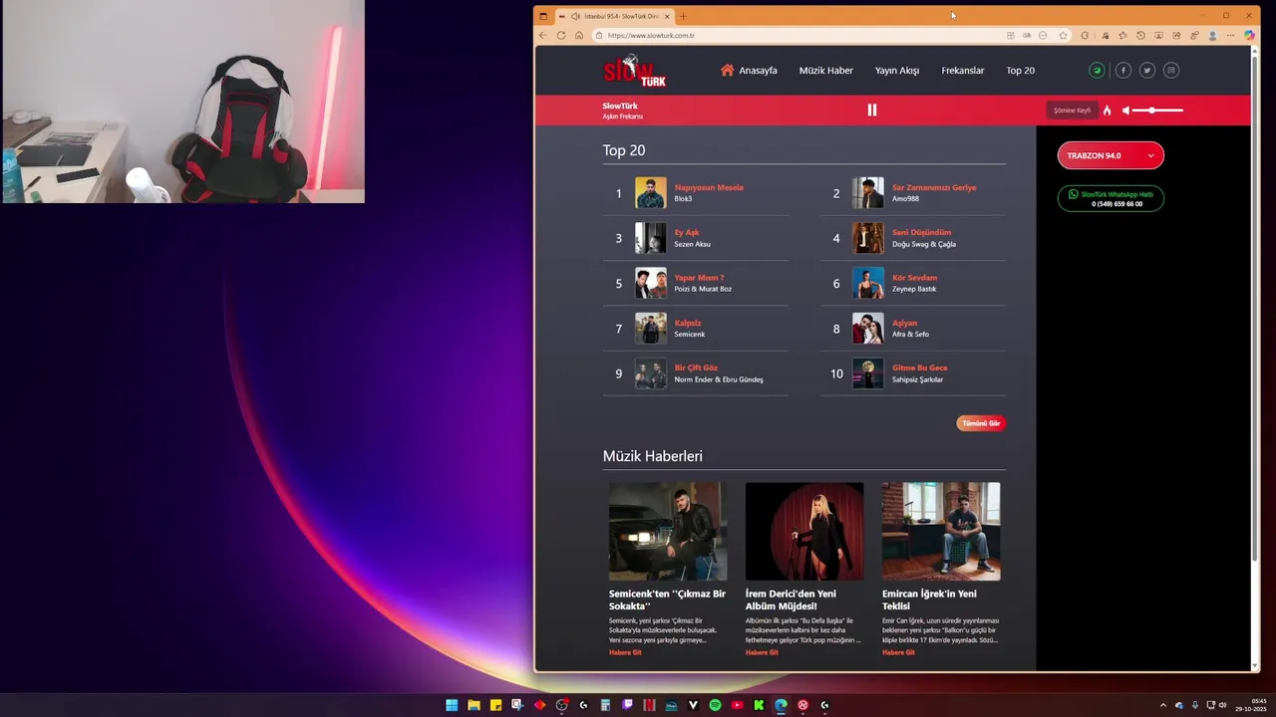Open the Windows Start menu
Screen dimensions: 1276x717
(452, 705)
